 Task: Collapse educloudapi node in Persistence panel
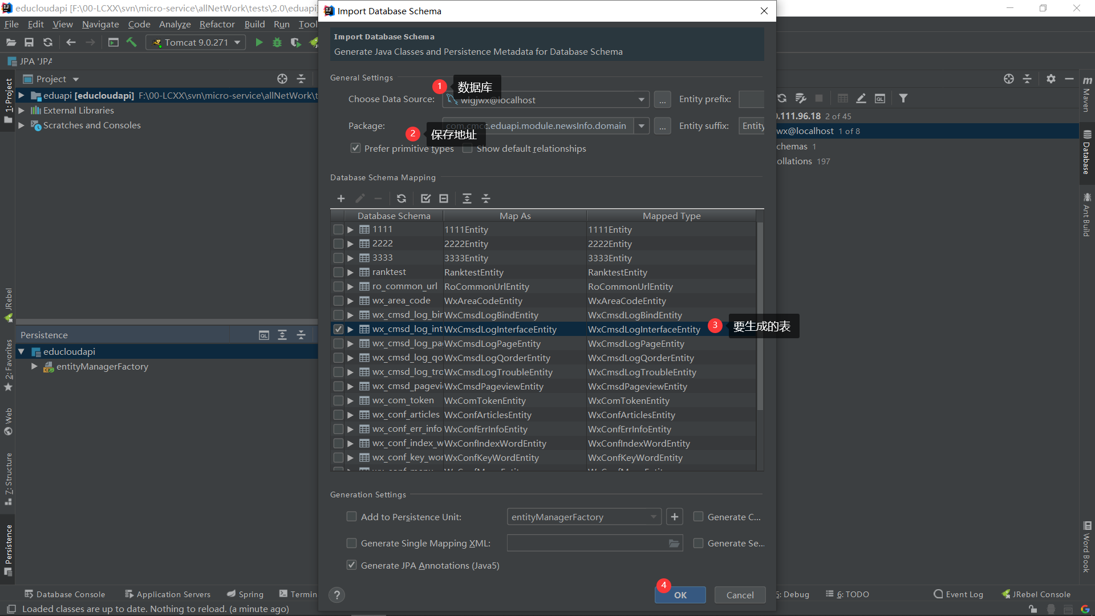tap(21, 351)
